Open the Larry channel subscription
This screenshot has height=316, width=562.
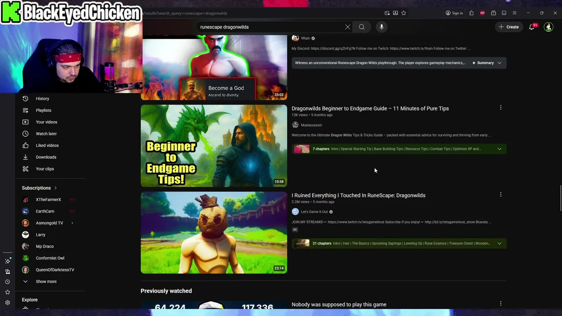click(x=50, y=235)
